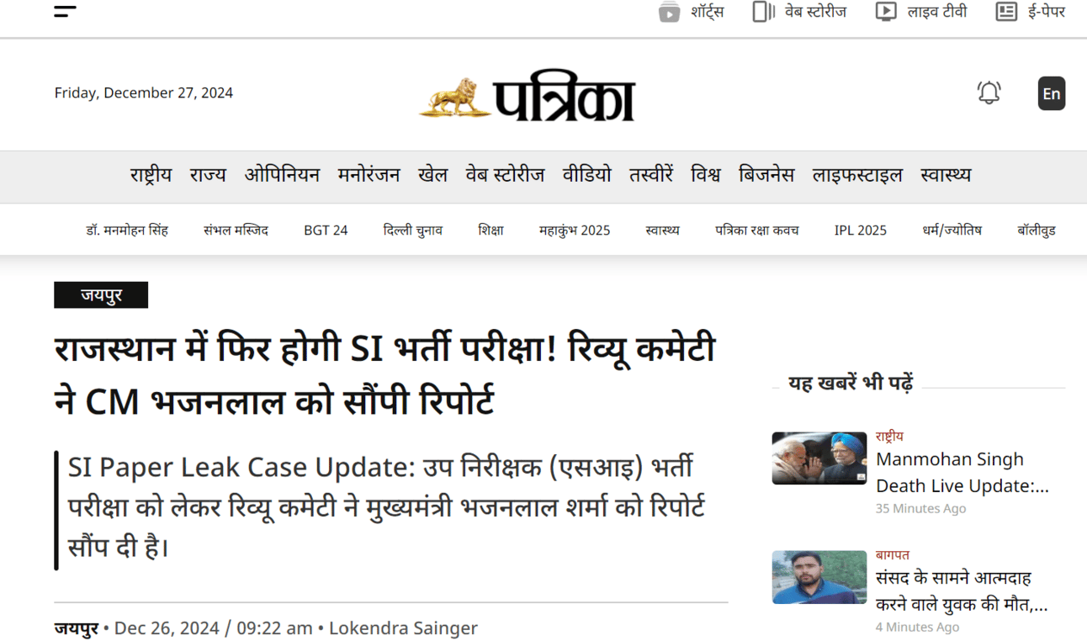Open the राष्ट्रीय menu section
1087x641 pixels.
pos(151,175)
